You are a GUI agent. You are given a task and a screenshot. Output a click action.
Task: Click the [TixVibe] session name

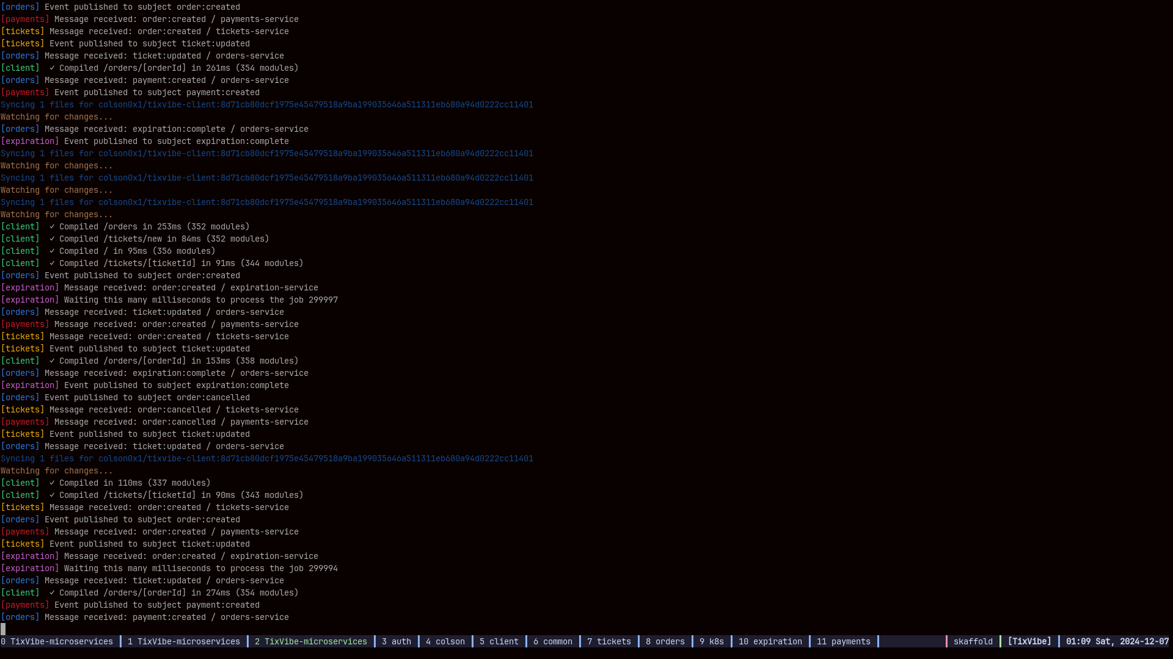(x=1029, y=641)
